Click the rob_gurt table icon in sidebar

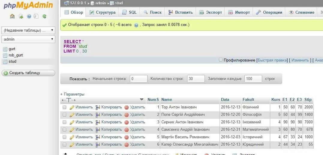coord(5,55)
